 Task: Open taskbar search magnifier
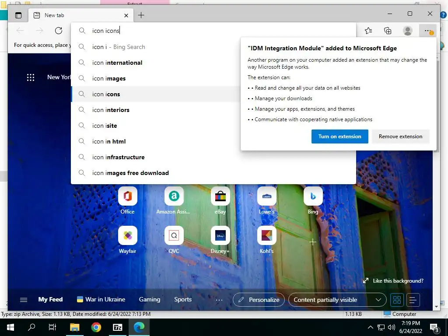click(31, 327)
